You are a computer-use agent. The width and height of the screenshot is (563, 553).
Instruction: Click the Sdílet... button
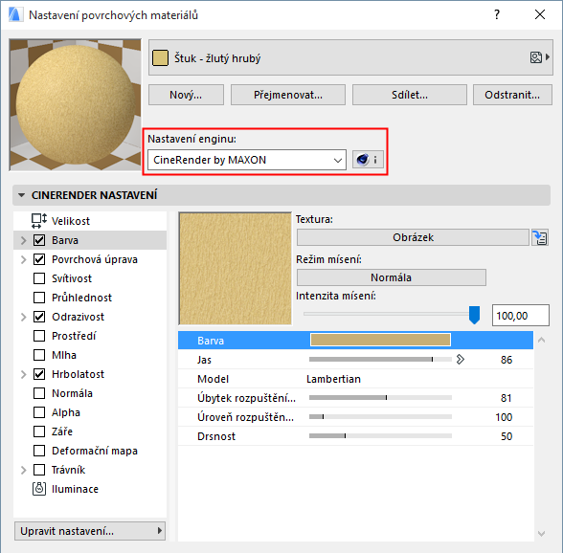(410, 95)
